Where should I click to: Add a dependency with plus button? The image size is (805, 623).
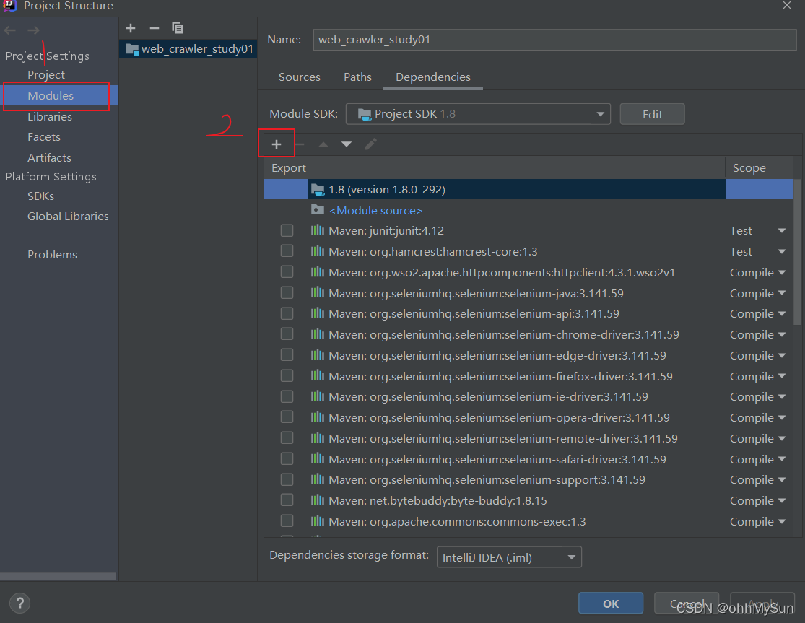click(277, 144)
